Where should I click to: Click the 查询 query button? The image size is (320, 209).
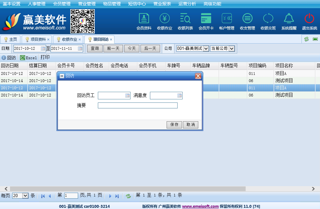pyautogui.click(x=95, y=49)
